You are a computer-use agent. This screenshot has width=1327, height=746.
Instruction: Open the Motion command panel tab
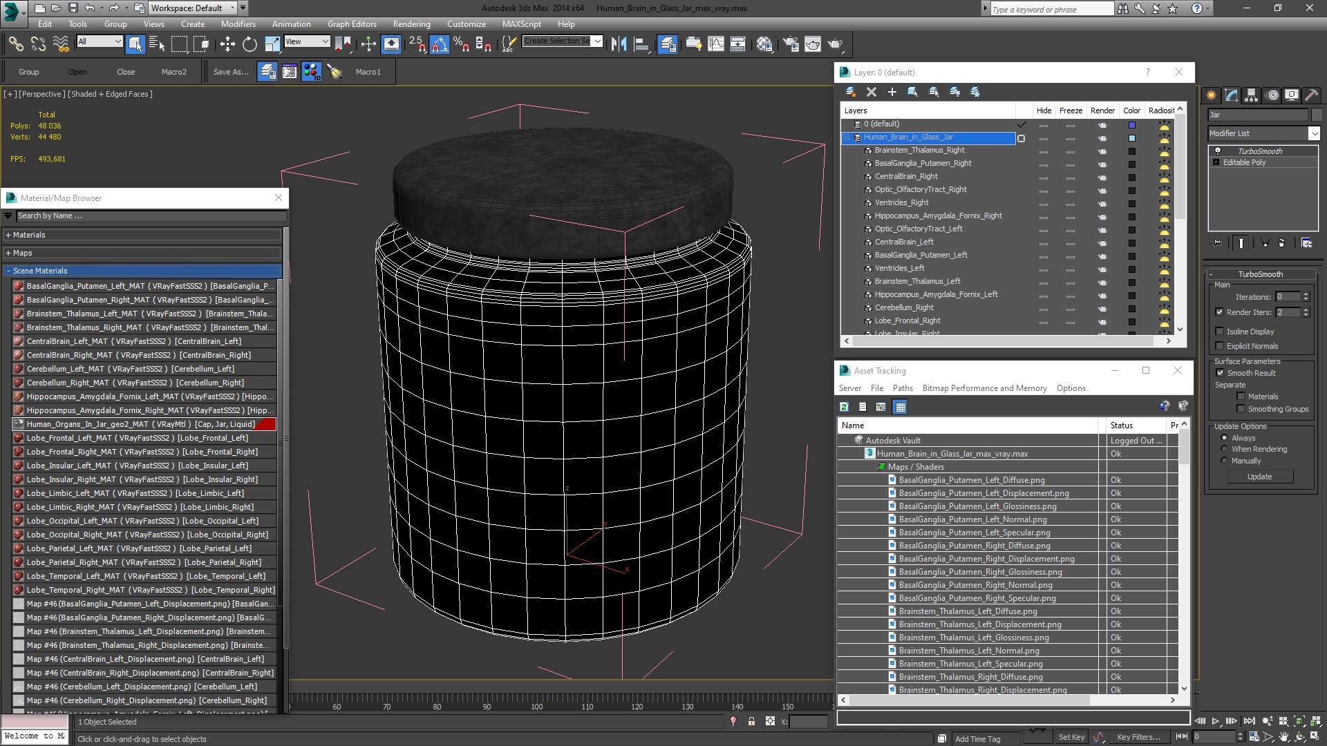point(1272,95)
